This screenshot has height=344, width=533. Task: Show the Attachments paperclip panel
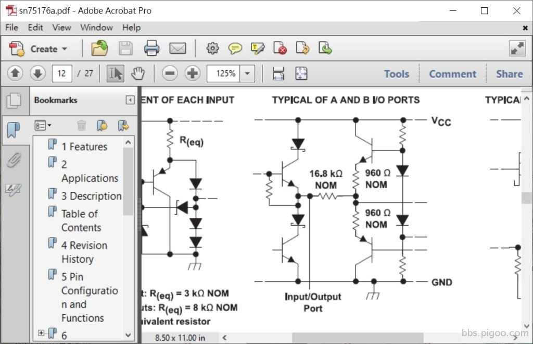click(14, 159)
